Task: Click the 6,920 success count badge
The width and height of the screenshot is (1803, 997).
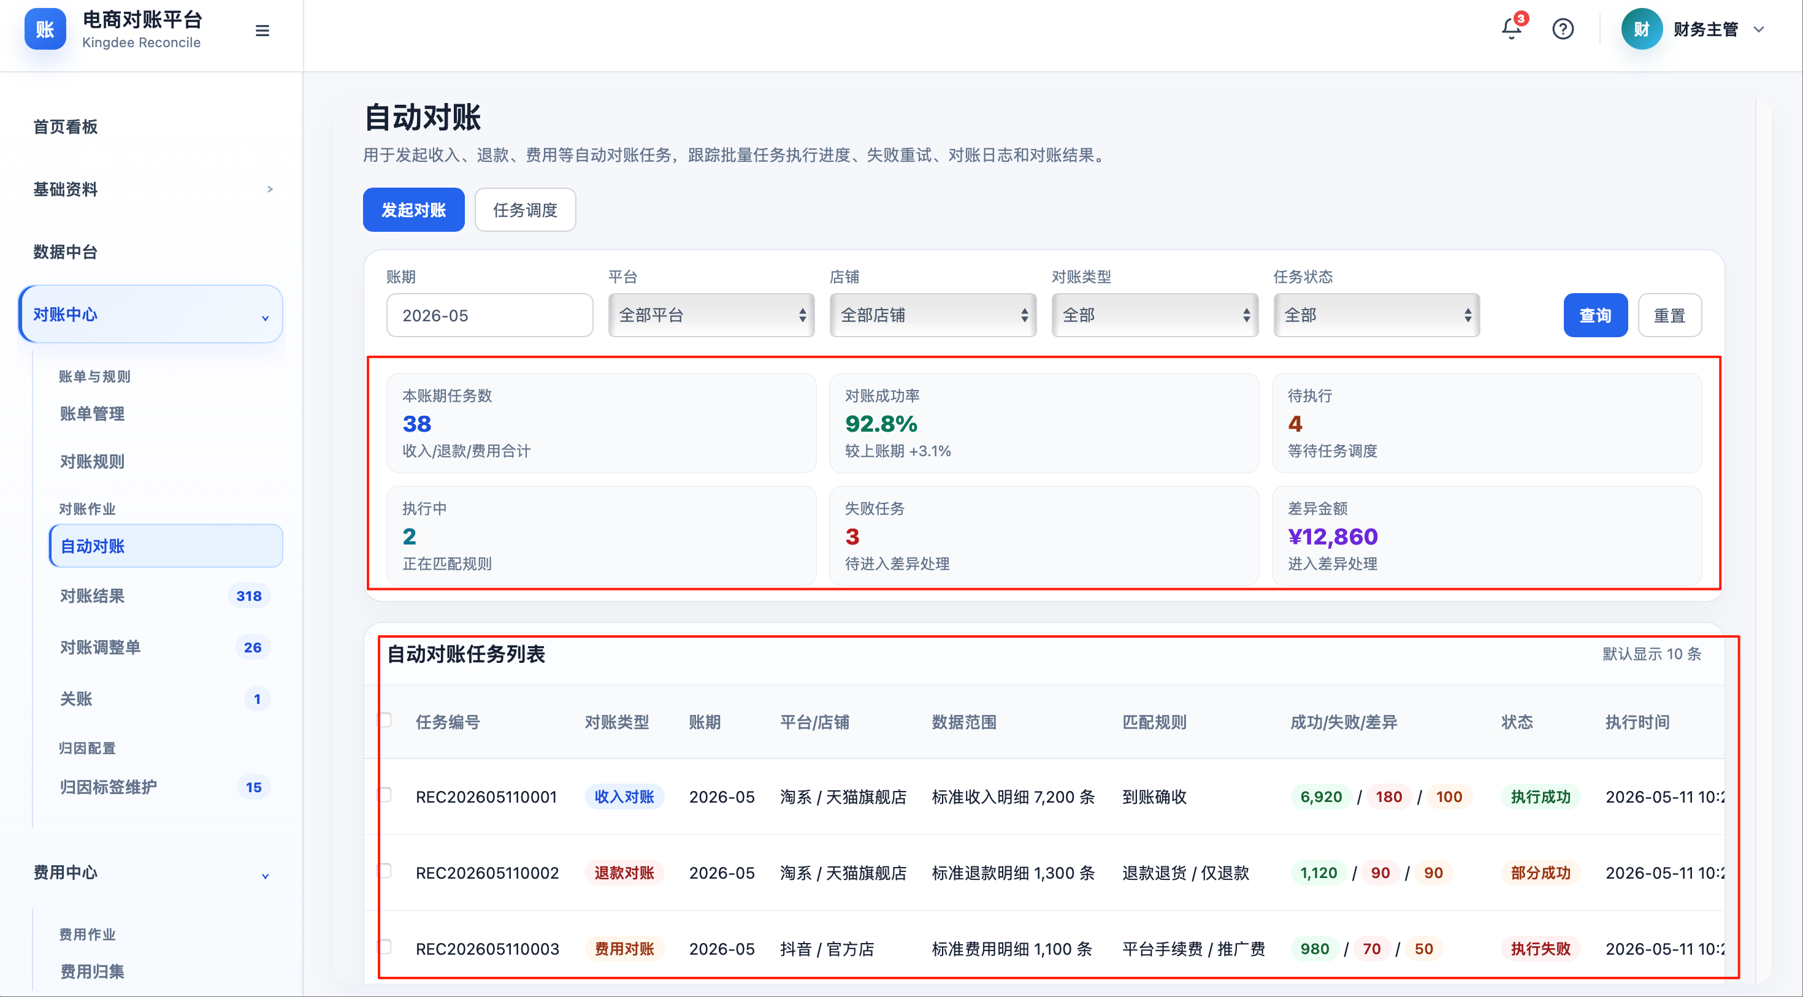Action: click(1321, 796)
